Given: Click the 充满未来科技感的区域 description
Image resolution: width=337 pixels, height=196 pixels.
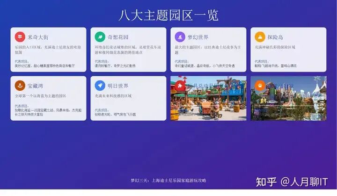Looking at the screenshot, I should point(113,96).
